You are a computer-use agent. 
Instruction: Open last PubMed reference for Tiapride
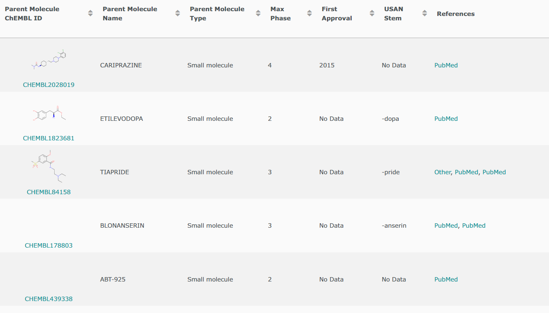coord(494,172)
